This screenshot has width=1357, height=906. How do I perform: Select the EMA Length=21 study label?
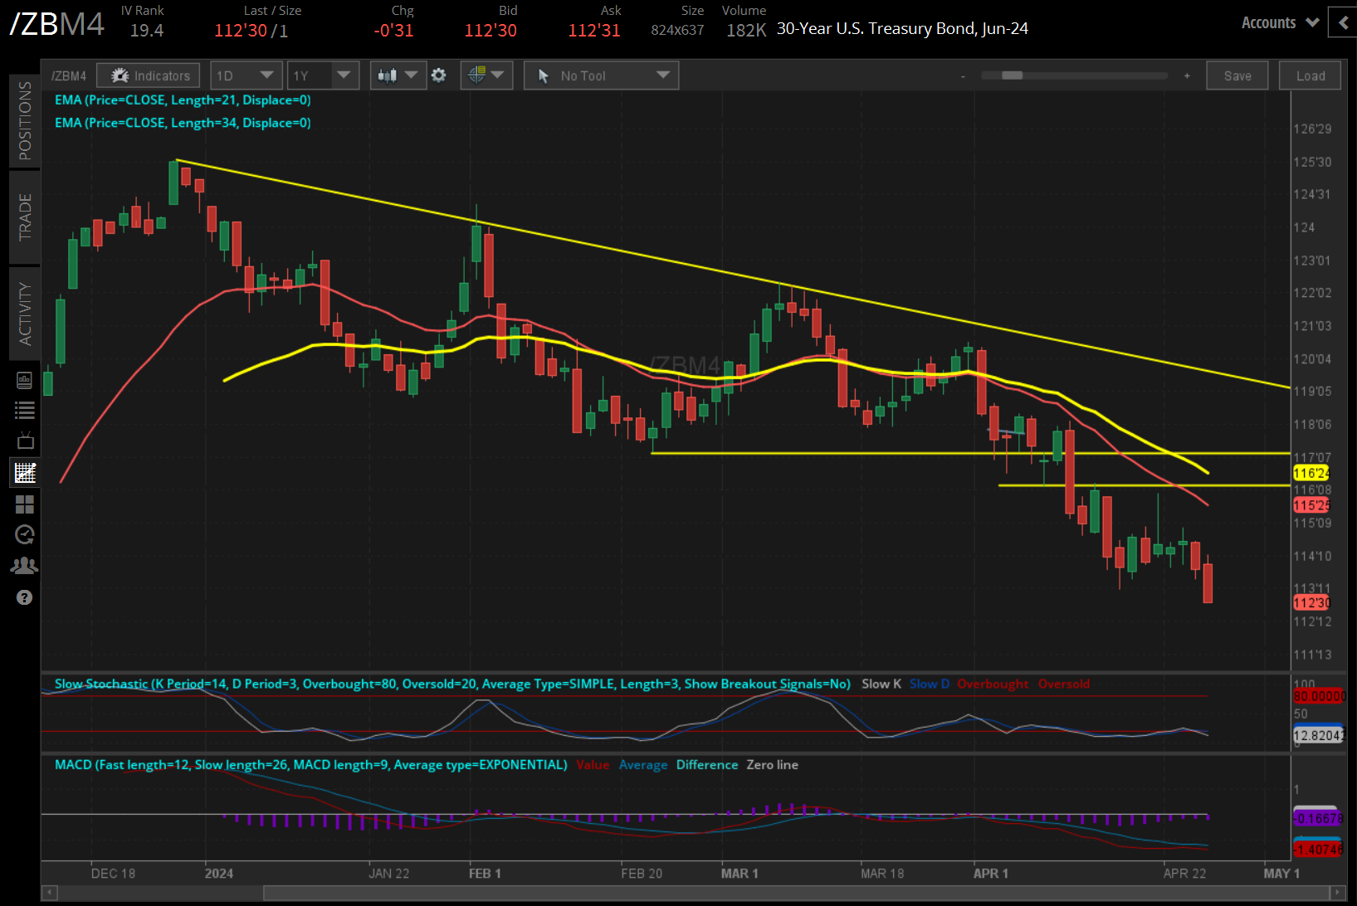pos(183,100)
